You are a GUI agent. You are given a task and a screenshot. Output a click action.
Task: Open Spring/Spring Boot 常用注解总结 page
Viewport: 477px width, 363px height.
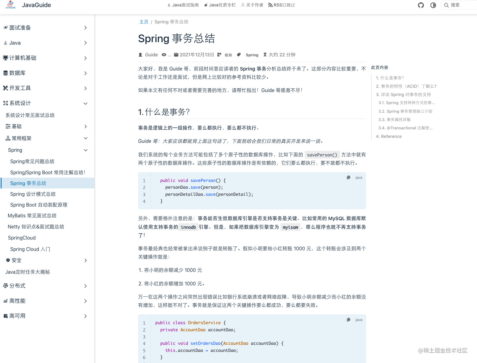[x=48, y=172]
